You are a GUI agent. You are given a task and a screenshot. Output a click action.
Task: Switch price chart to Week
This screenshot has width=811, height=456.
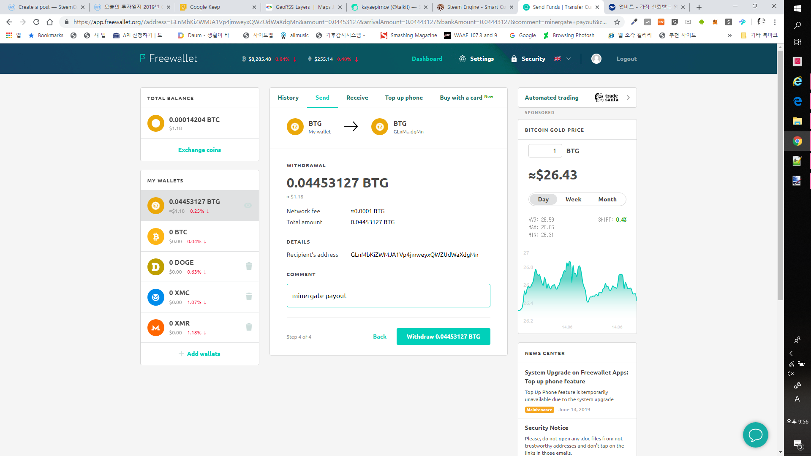pos(573,199)
